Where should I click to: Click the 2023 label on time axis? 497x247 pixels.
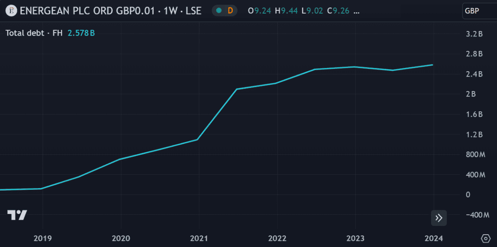355,239
